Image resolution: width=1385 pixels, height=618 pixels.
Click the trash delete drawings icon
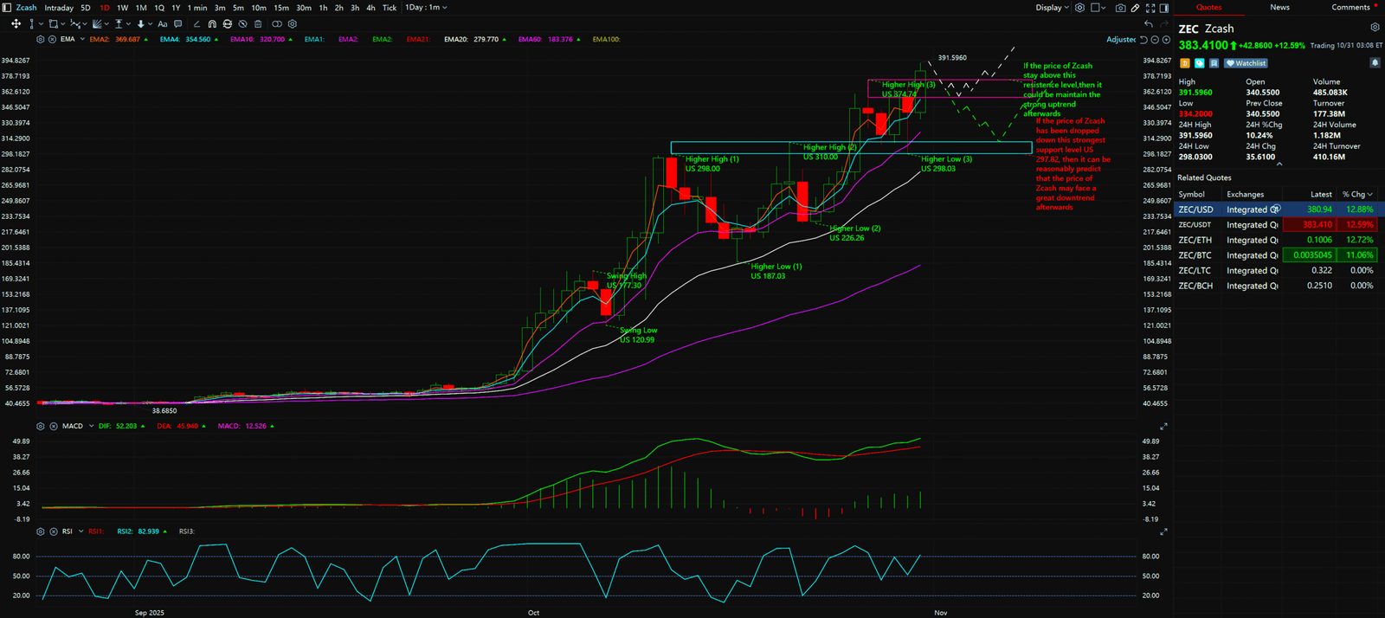[258, 24]
